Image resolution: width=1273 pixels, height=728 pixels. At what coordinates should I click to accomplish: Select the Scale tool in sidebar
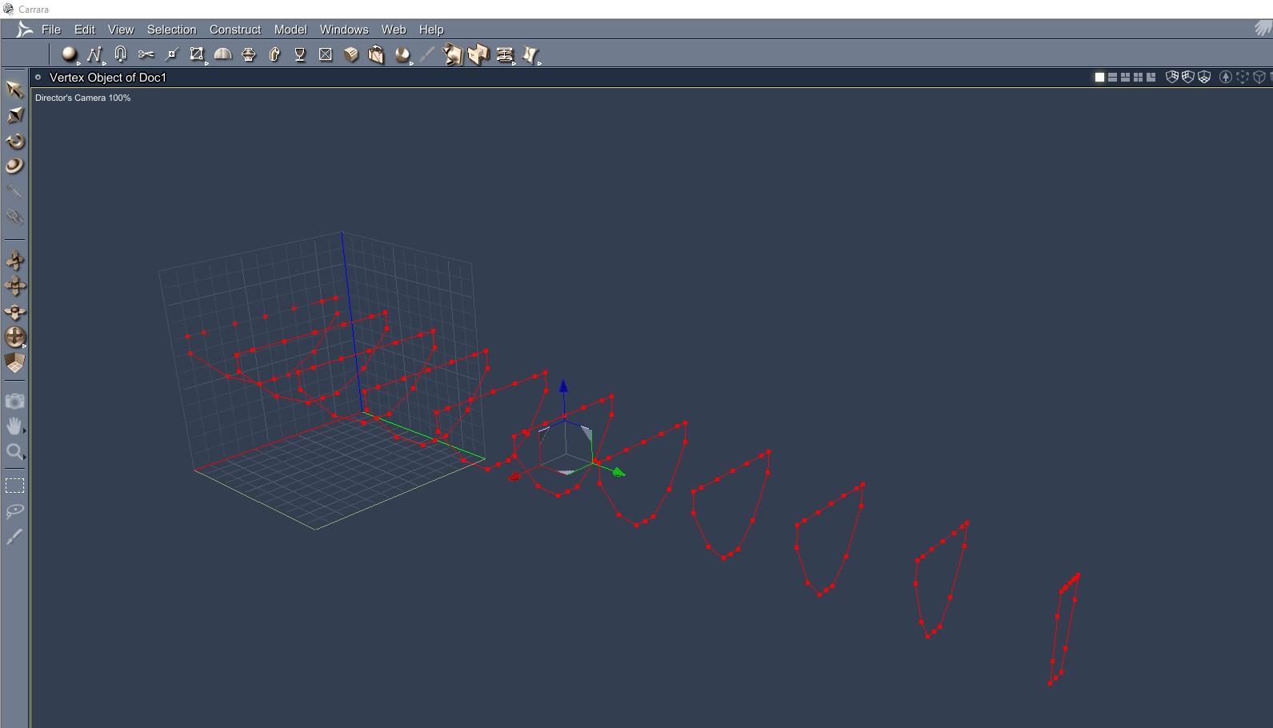point(14,115)
